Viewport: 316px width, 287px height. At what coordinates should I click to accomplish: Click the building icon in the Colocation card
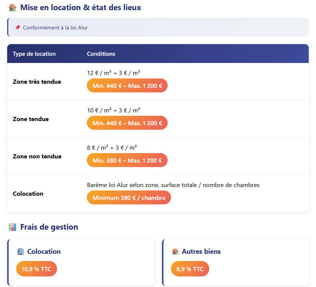coord(21,252)
